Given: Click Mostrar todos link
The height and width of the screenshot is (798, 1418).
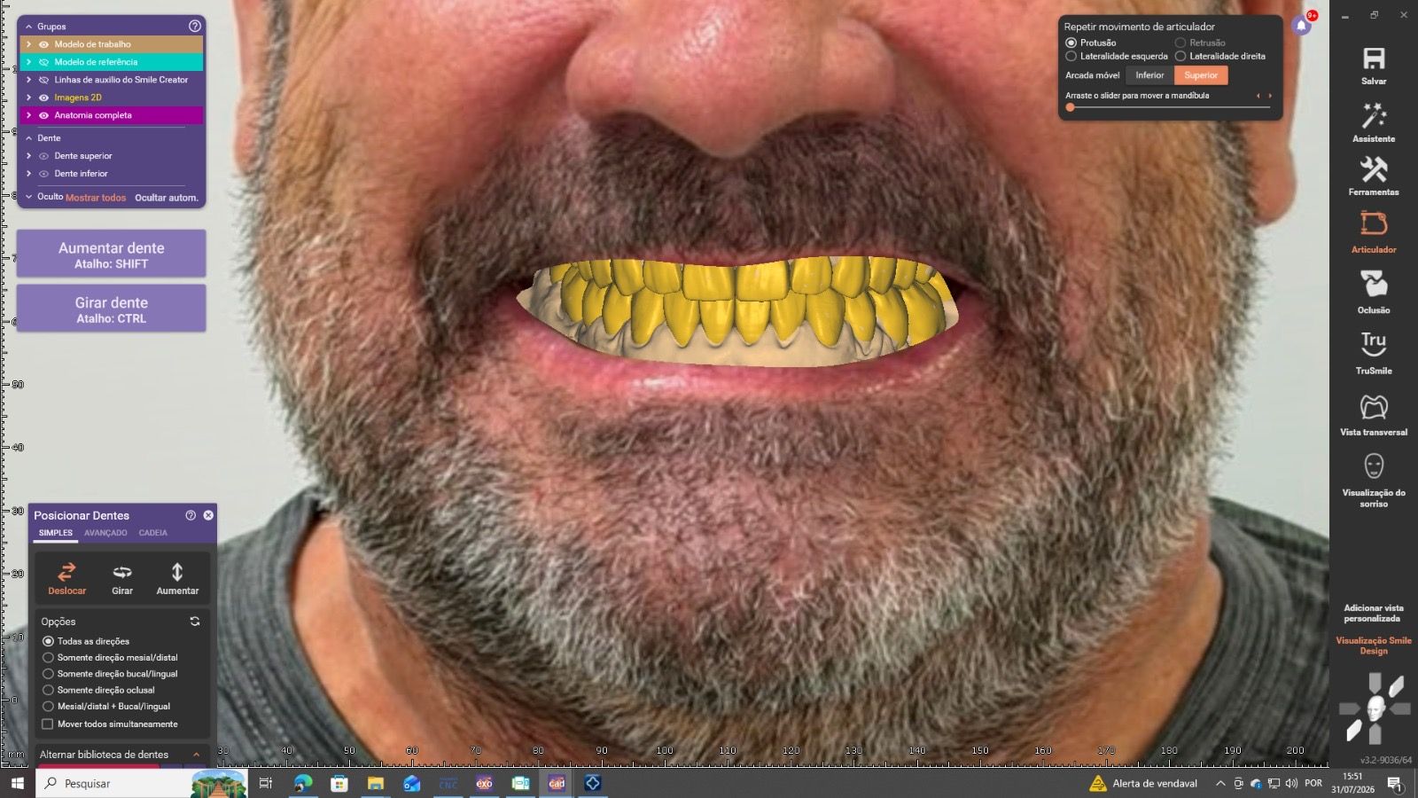Looking at the screenshot, I should [x=96, y=198].
